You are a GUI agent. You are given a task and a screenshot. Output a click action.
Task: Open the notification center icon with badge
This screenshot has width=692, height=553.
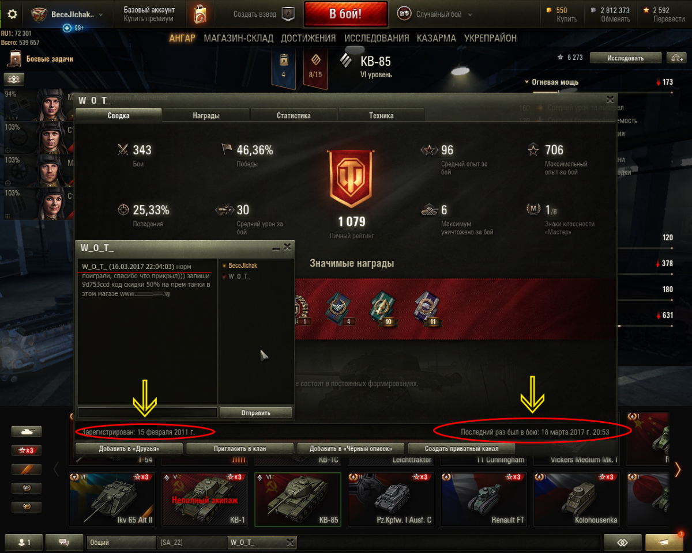point(664,542)
